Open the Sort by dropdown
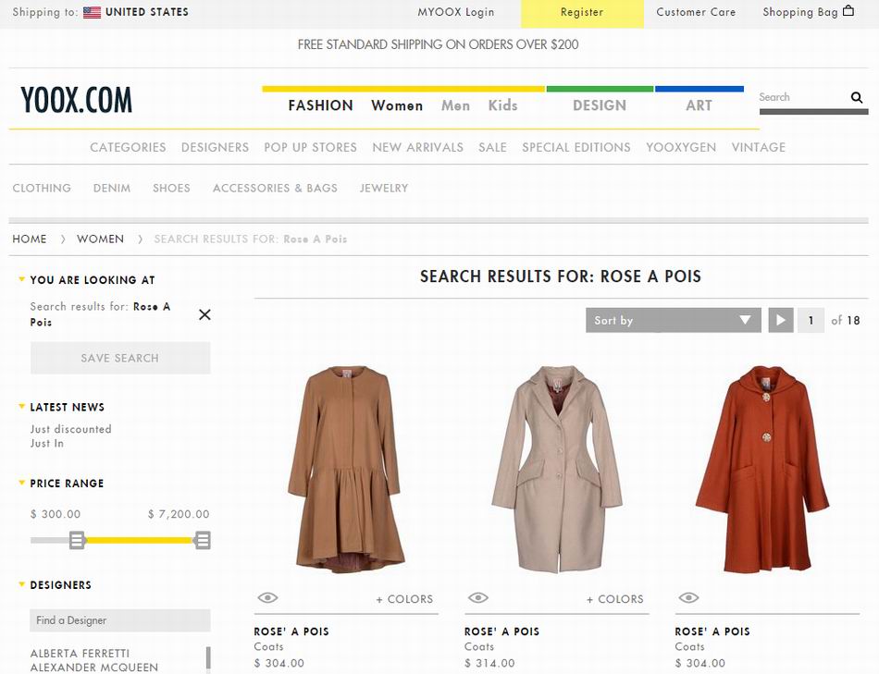Screen dimensions: 879x674 coord(674,320)
